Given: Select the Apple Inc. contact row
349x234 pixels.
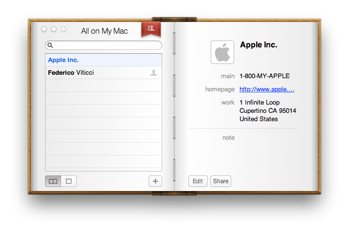Looking at the screenshot, I should tap(104, 60).
